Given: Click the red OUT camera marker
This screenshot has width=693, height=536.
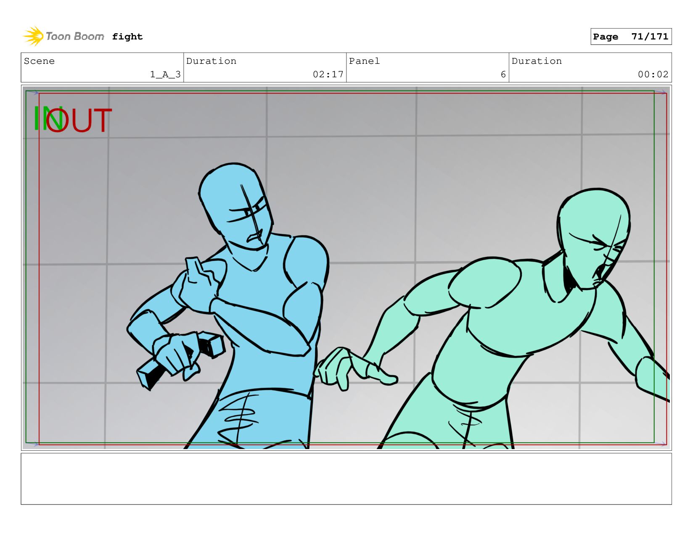Looking at the screenshot, I should pyautogui.click(x=79, y=121).
